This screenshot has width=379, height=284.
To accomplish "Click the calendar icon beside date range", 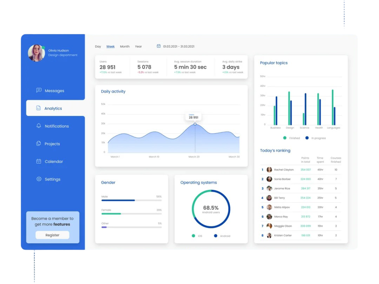I will pyautogui.click(x=159, y=46).
